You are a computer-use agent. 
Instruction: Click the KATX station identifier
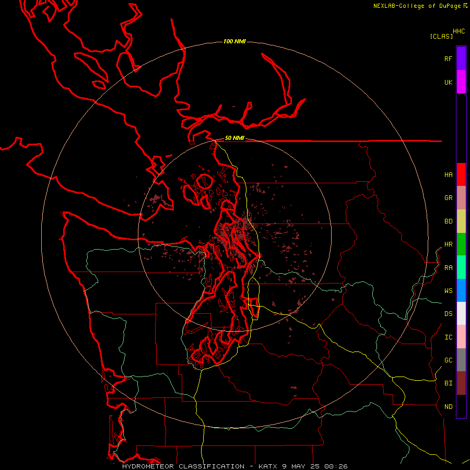(268, 466)
